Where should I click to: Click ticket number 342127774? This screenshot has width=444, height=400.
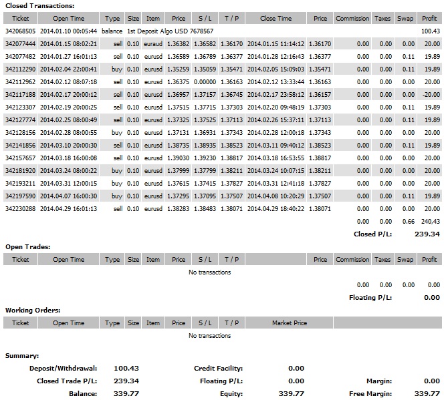(20, 120)
